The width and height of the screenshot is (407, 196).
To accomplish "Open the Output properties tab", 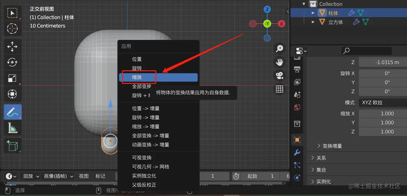I will pyautogui.click(x=297, y=69).
